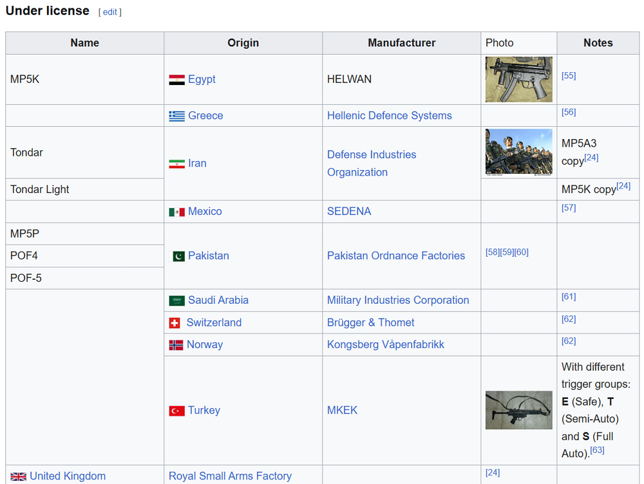Screen dimensions: 644x484
Task: Click the Switzerland flag icon
Action: (x=175, y=323)
